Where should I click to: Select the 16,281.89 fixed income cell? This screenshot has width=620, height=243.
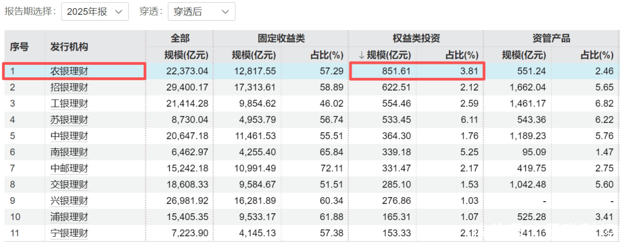tap(255, 201)
